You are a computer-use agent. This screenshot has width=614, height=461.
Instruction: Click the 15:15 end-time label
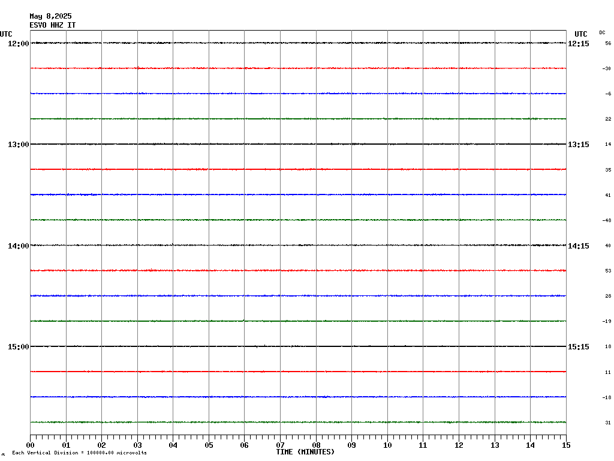(x=579, y=347)
